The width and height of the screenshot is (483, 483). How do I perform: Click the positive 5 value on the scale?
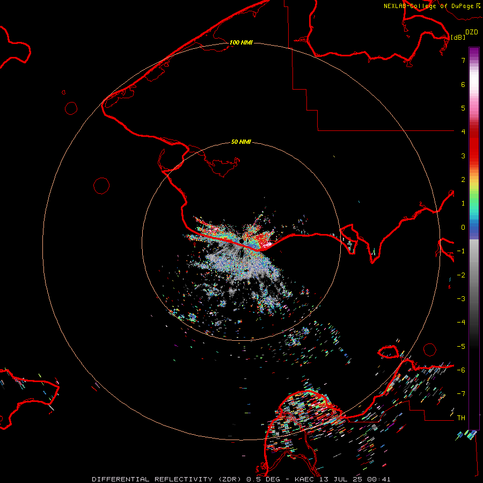click(x=463, y=108)
